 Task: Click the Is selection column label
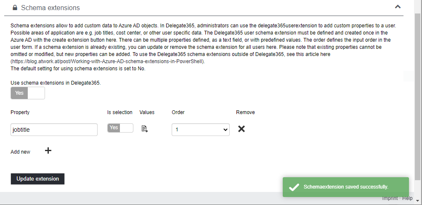(120, 112)
